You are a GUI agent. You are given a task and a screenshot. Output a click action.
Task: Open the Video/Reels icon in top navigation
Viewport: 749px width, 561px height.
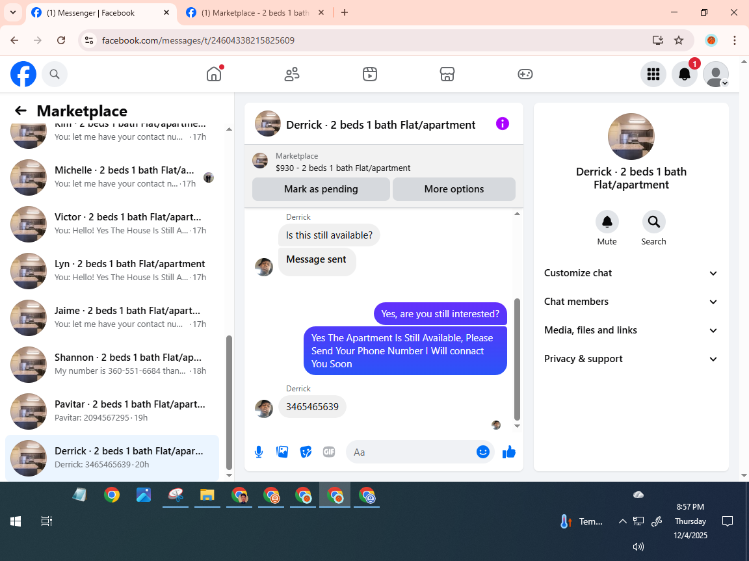click(x=370, y=74)
